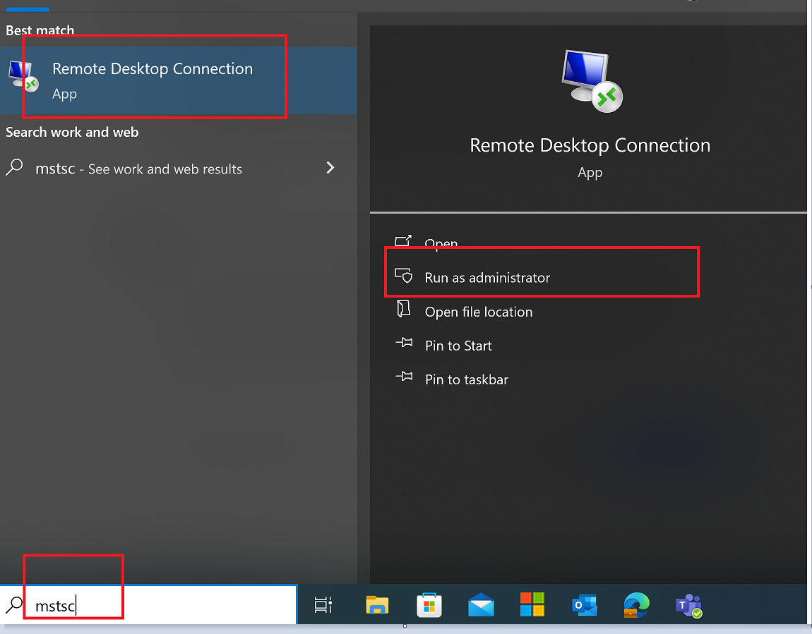
Task: Click the colorful four-tile icon on taskbar
Action: 532,604
